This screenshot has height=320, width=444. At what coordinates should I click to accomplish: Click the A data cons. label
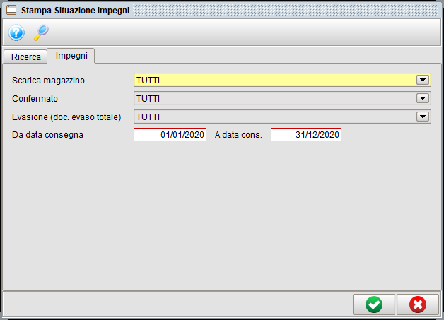[238, 135]
